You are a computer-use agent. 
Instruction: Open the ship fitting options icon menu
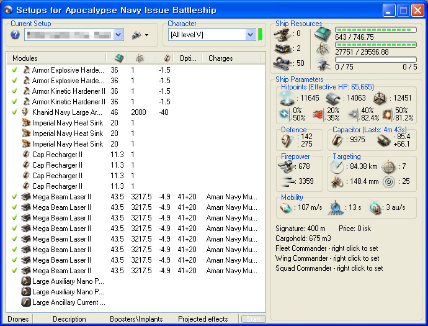point(136,35)
